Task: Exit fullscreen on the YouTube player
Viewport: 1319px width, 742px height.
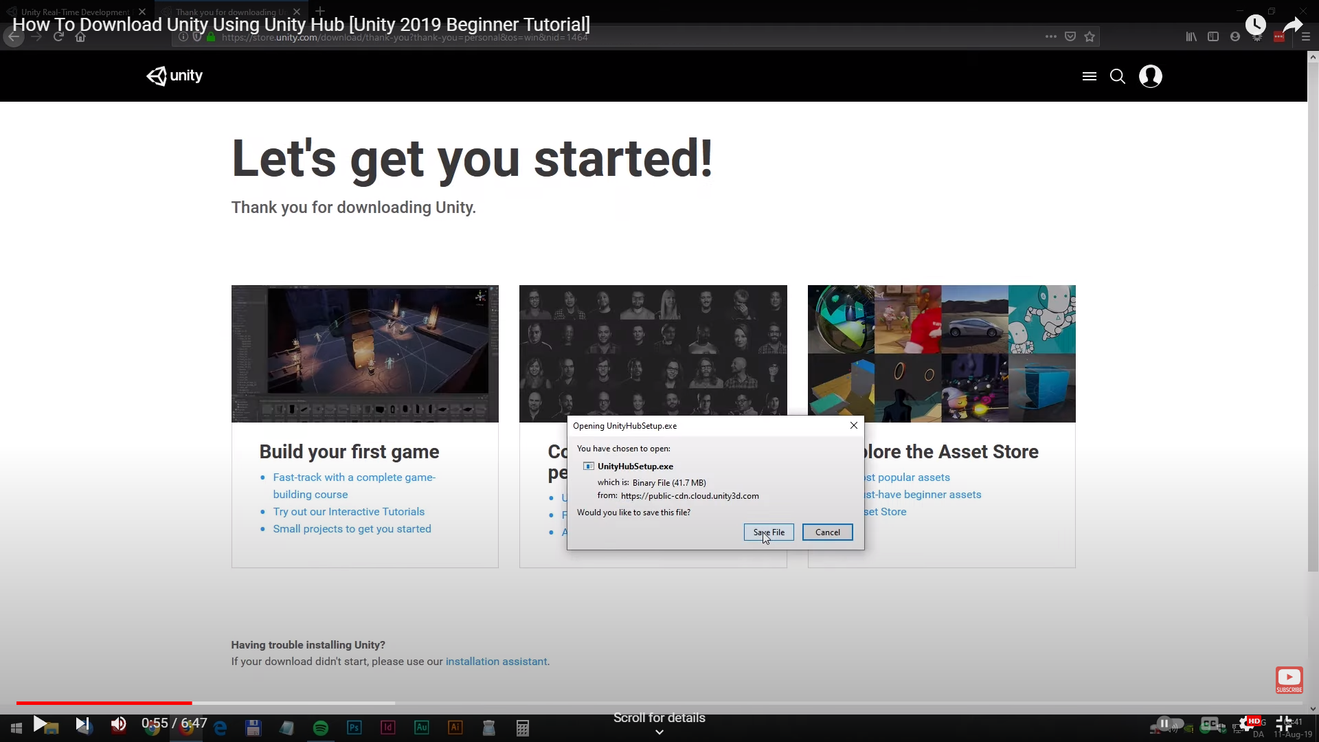Action: pos(1283,723)
